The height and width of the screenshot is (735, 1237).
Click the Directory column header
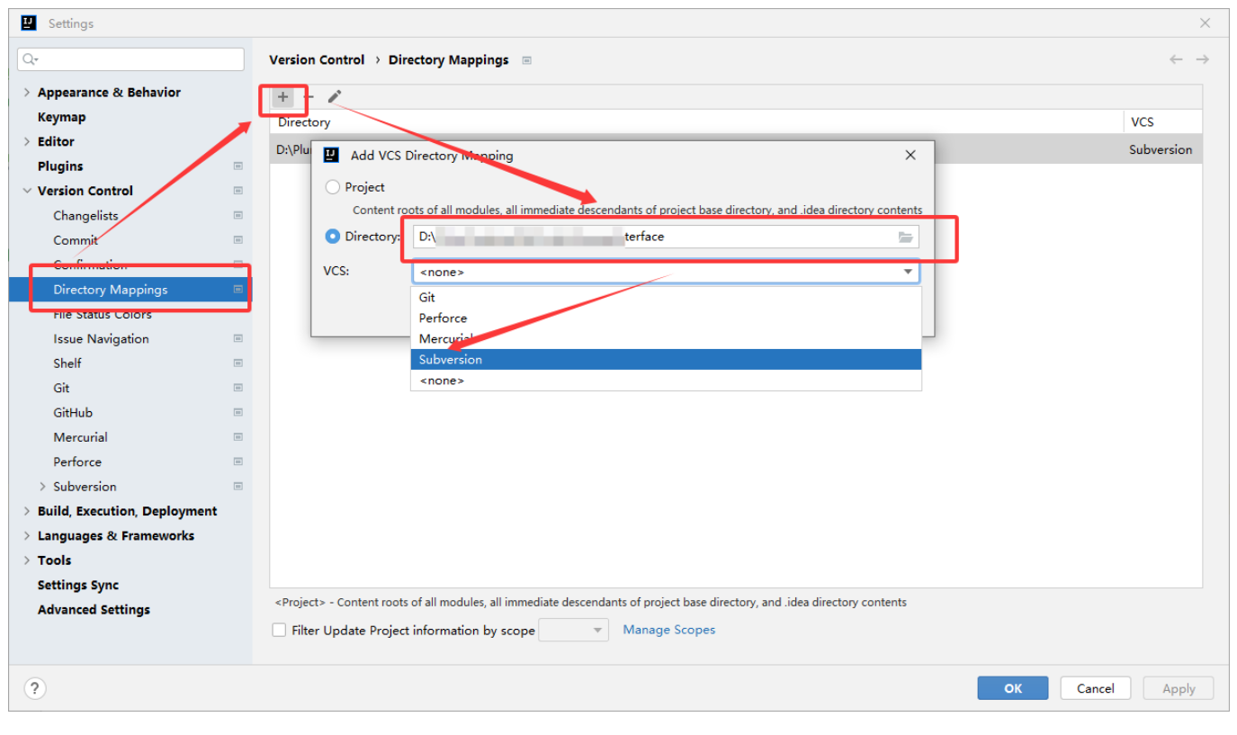pyautogui.click(x=696, y=122)
